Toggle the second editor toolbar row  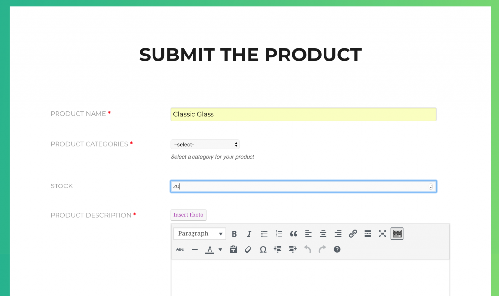pyautogui.click(x=397, y=234)
